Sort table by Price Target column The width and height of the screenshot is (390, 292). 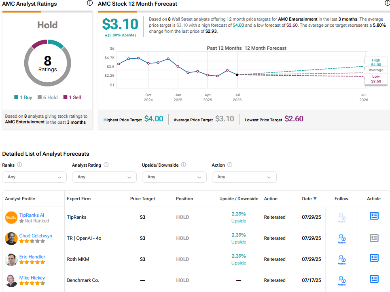click(x=142, y=199)
